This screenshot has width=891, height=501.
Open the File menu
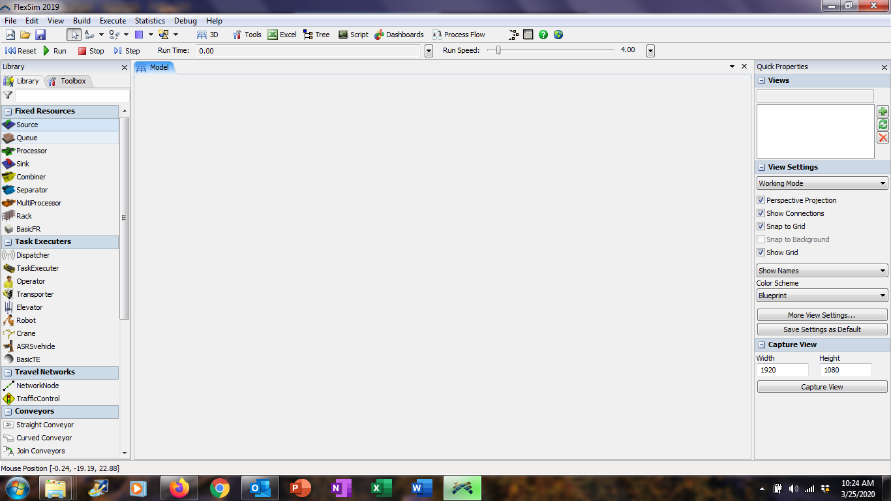coord(10,21)
